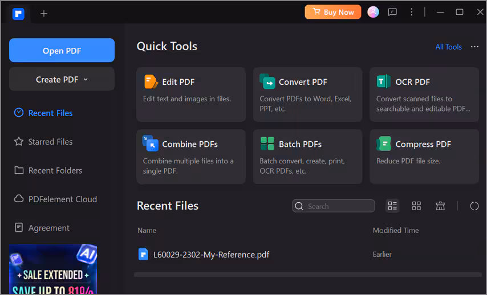Launch the Combine PDFs tool
This screenshot has height=295, width=487.
(x=191, y=157)
